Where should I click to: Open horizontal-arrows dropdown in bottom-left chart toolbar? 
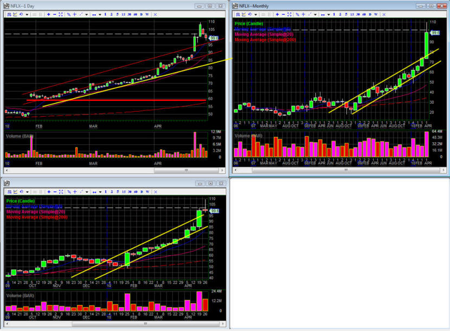click(x=100, y=192)
